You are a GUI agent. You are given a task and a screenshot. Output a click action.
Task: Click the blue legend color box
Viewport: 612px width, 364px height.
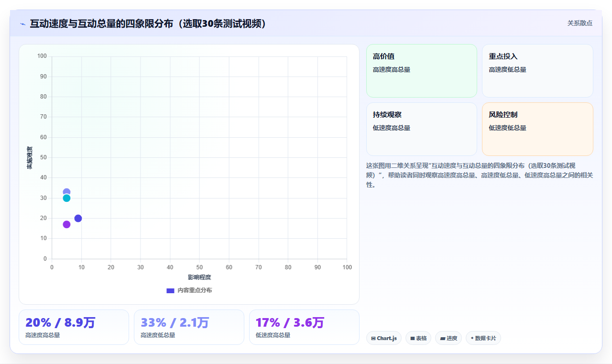click(x=170, y=290)
